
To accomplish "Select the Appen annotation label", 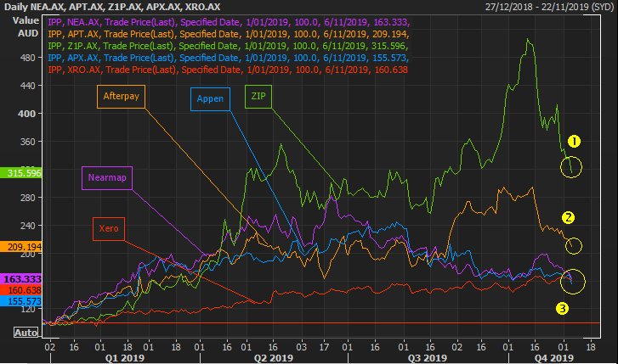I will [210, 98].
